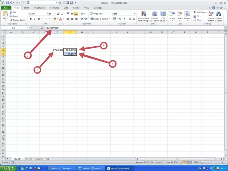Click the Format Painter brush
Viewport: 228px width, 171px height.
18,20
